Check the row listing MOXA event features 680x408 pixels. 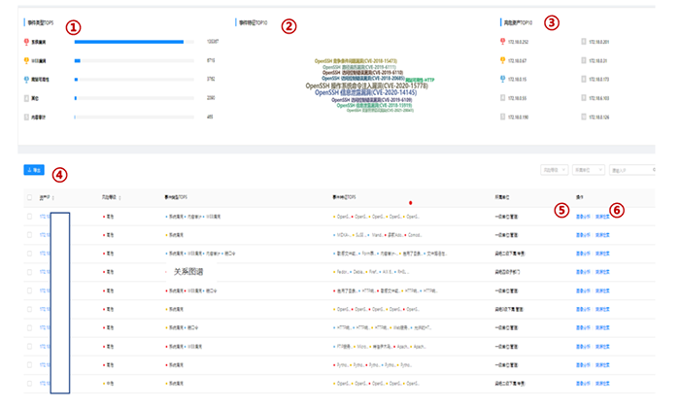(29, 235)
